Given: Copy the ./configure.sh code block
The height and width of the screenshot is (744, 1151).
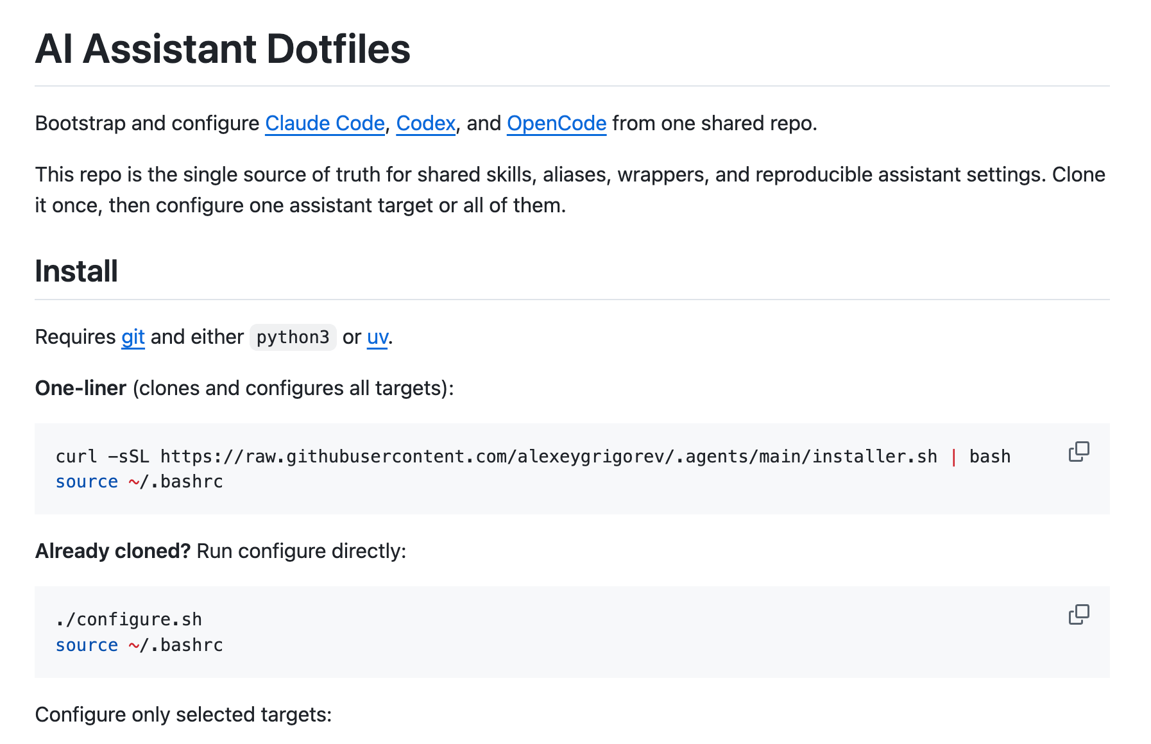Looking at the screenshot, I should 1079,614.
